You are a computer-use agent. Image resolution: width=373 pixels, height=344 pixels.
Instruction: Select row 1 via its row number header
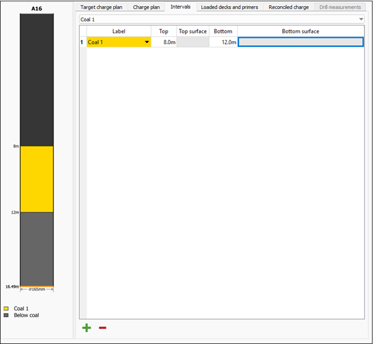pyautogui.click(x=83, y=42)
